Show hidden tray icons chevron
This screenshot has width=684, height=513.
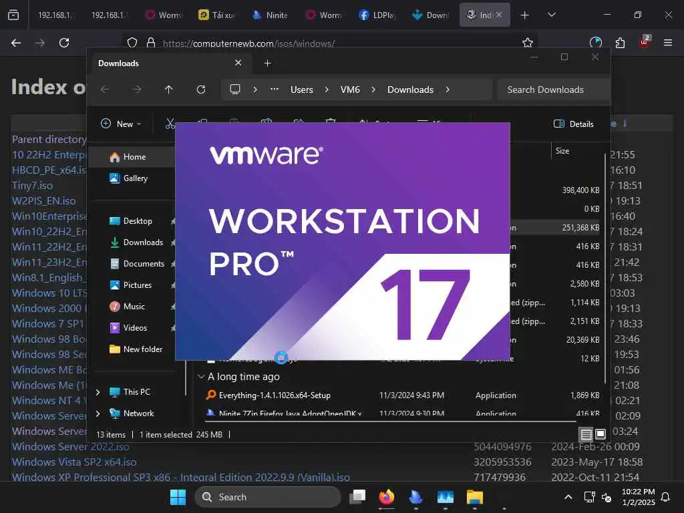click(x=568, y=497)
